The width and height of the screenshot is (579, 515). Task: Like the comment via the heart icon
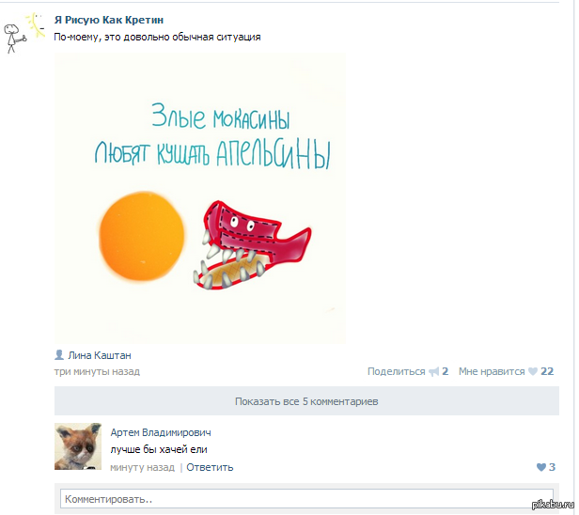point(541,467)
